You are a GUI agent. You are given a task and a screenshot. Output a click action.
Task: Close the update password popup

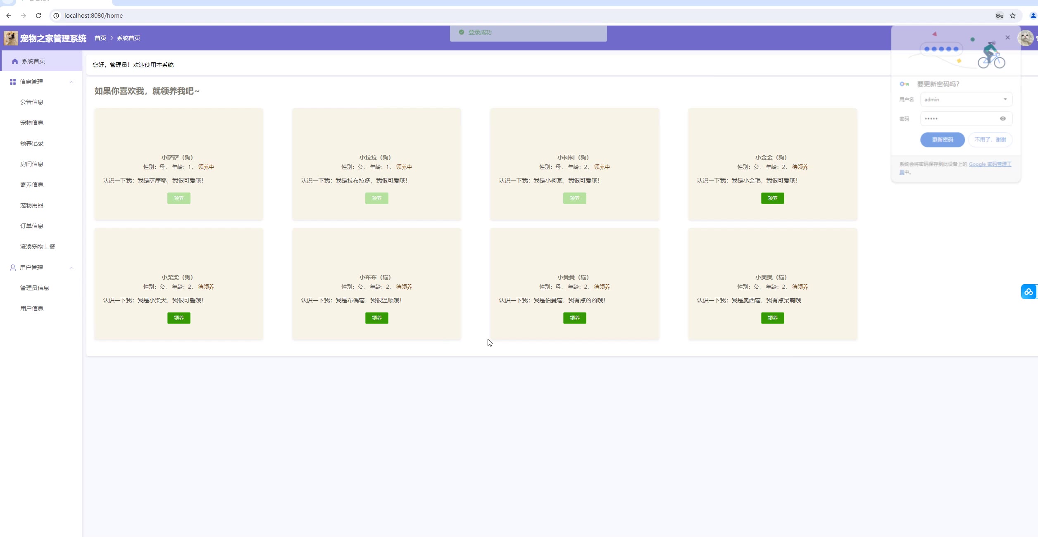tap(1007, 38)
